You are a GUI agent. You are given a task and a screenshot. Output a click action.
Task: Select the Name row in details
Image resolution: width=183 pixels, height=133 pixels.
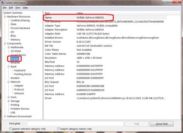(105, 18)
